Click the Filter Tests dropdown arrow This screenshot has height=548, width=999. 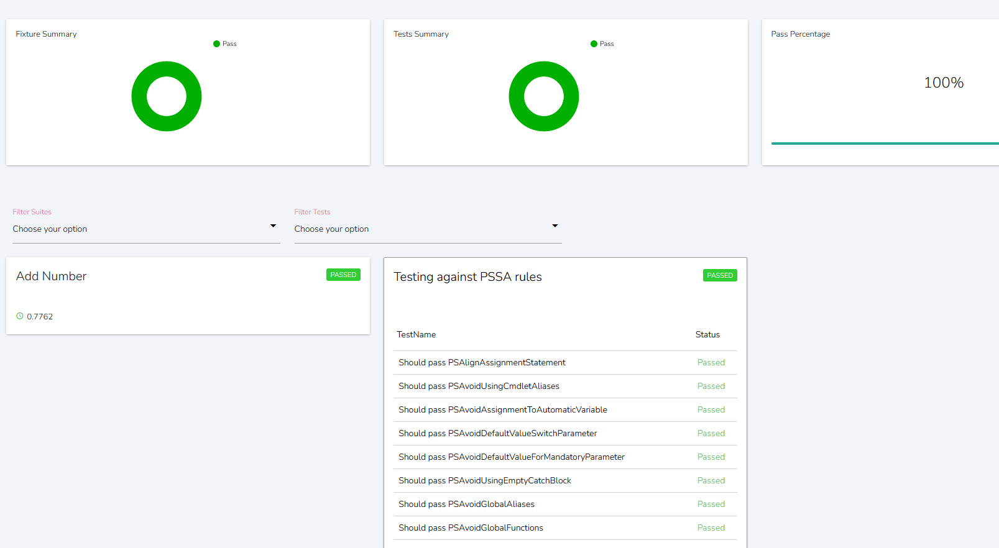pos(555,226)
